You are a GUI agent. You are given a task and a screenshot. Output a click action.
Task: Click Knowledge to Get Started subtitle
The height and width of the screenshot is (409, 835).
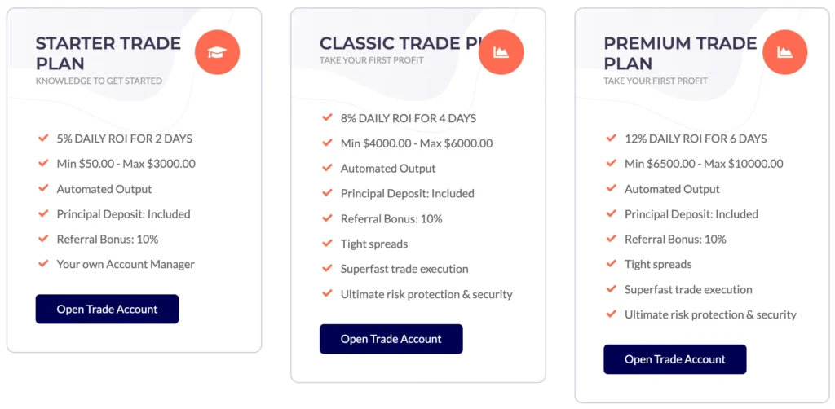(99, 81)
